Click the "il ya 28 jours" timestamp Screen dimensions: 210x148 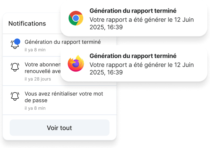coord(38,79)
